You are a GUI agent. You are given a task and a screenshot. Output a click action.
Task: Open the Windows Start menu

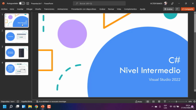click(x=5, y=107)
